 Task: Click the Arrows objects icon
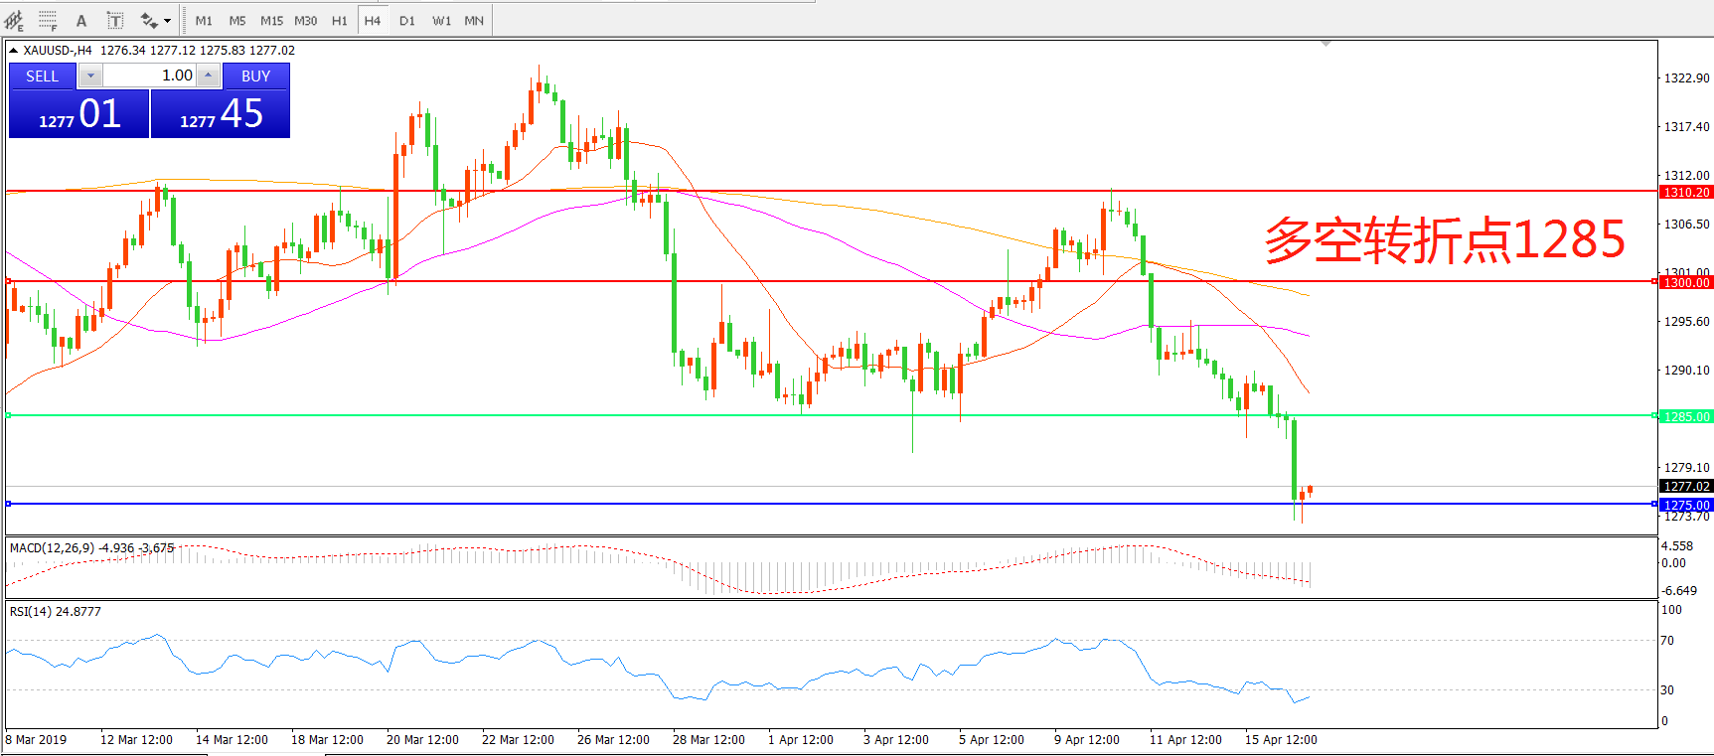pyautogui.click(x=149, y=20)
